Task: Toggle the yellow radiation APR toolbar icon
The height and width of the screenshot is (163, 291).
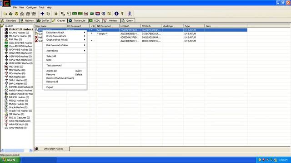Action: coord(16,14)
